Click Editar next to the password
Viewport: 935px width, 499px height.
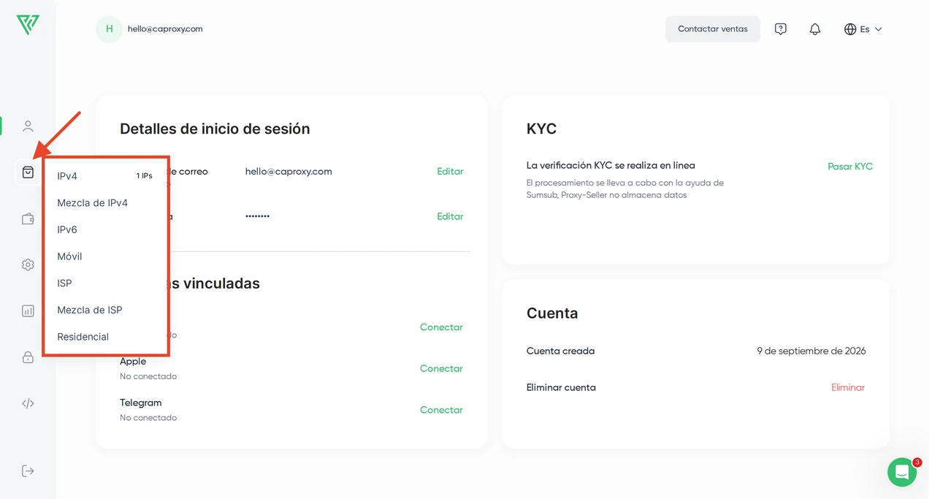[450, 217]
